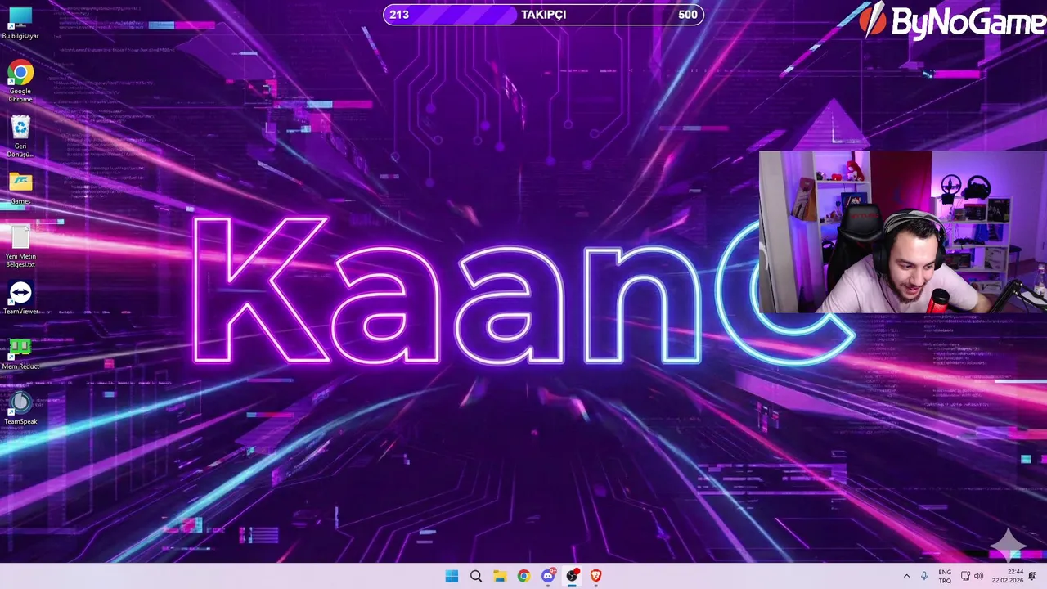Select the TeamViewer desktop shortcut
The image size is (1047, 589).
(20, 298)
